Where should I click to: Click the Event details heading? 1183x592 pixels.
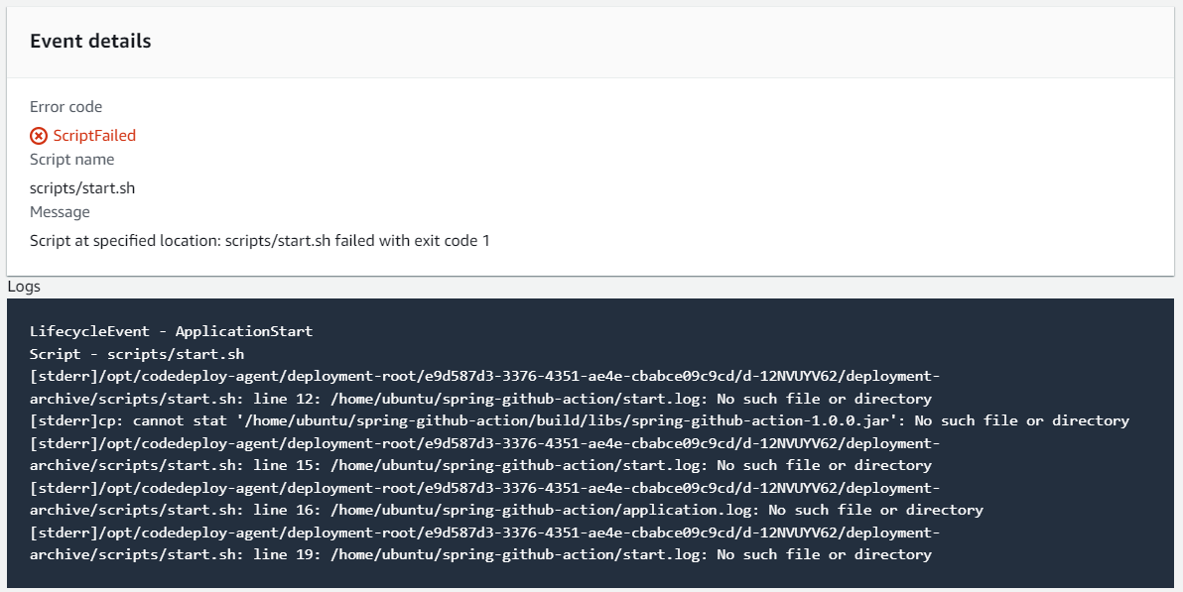90,42
